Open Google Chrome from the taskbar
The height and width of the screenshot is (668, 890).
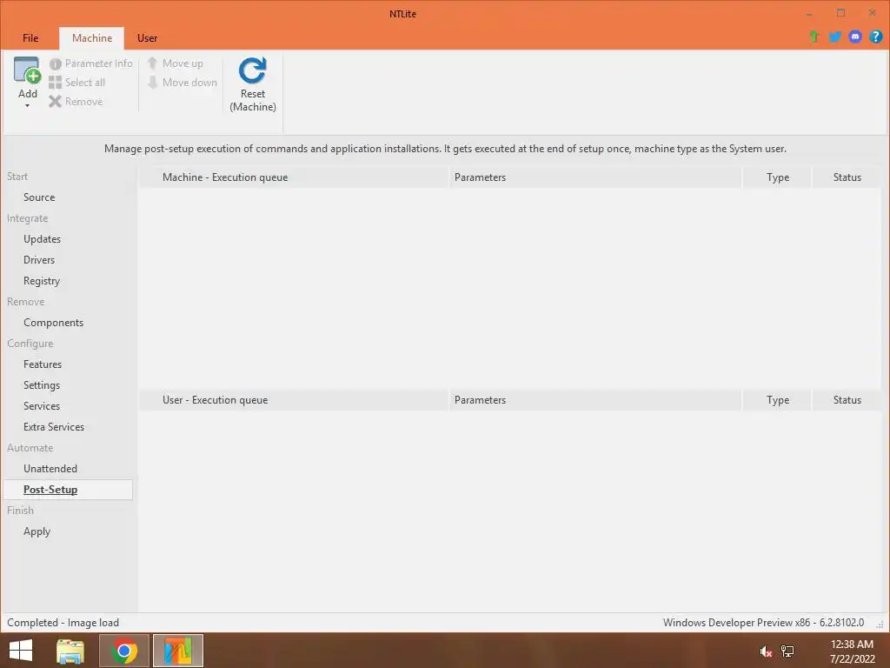pos(124,651)
